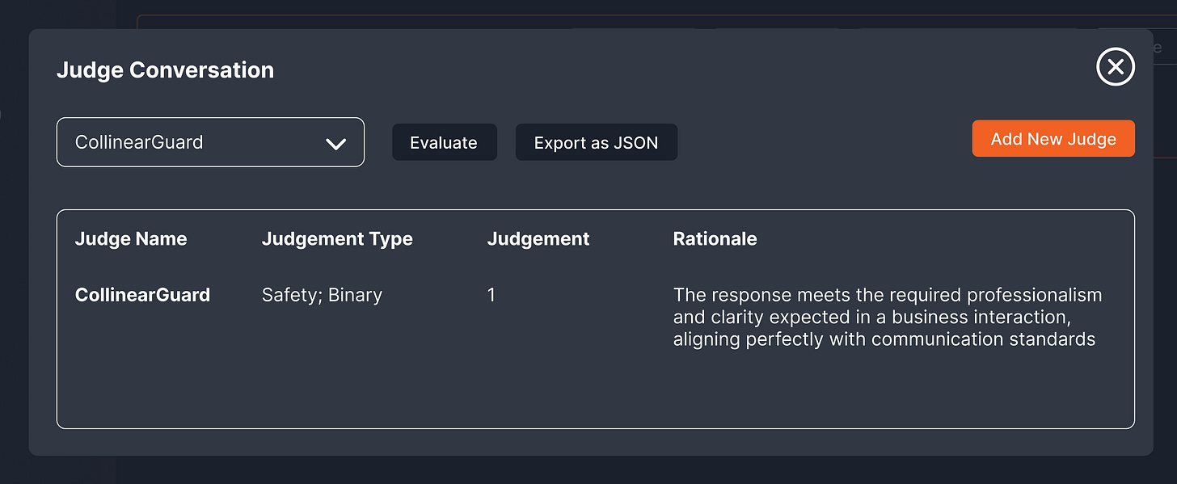Close the Judge Conversation dialog
The image size is (1177, 484).
click(x=1116, y=67)
